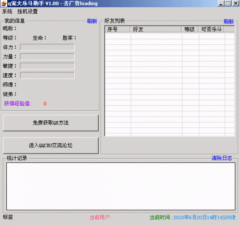Click the 体力 progress bar
240x226 pixels.
click(47, 47)
